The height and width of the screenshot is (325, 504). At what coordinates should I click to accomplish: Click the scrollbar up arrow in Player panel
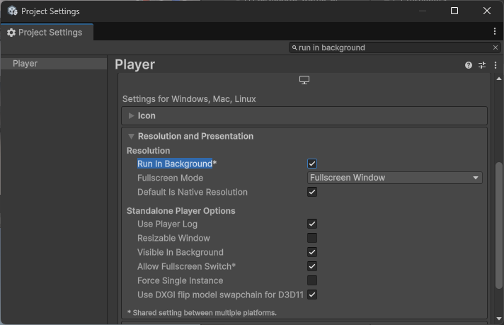(499, 78)
